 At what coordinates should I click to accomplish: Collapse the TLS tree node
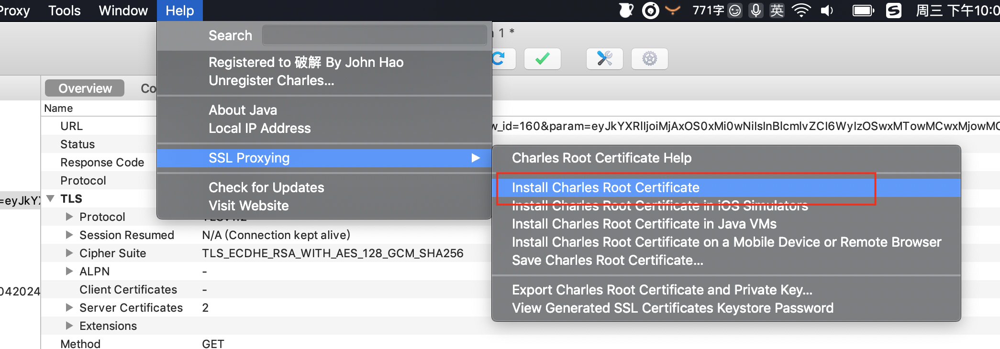[50, 198]
